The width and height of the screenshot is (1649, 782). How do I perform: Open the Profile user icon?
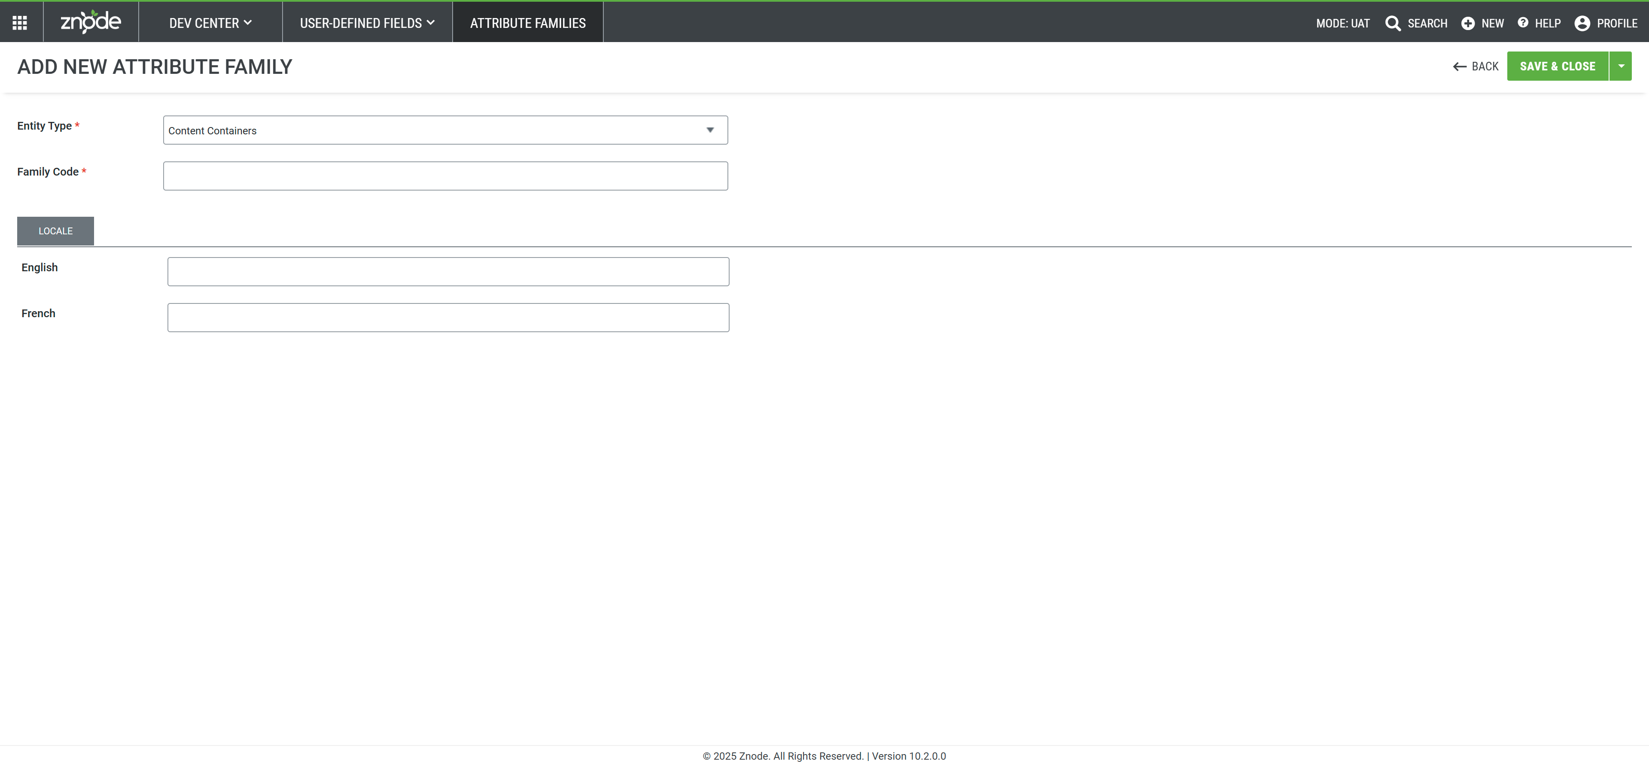[x=1582, y=23]
